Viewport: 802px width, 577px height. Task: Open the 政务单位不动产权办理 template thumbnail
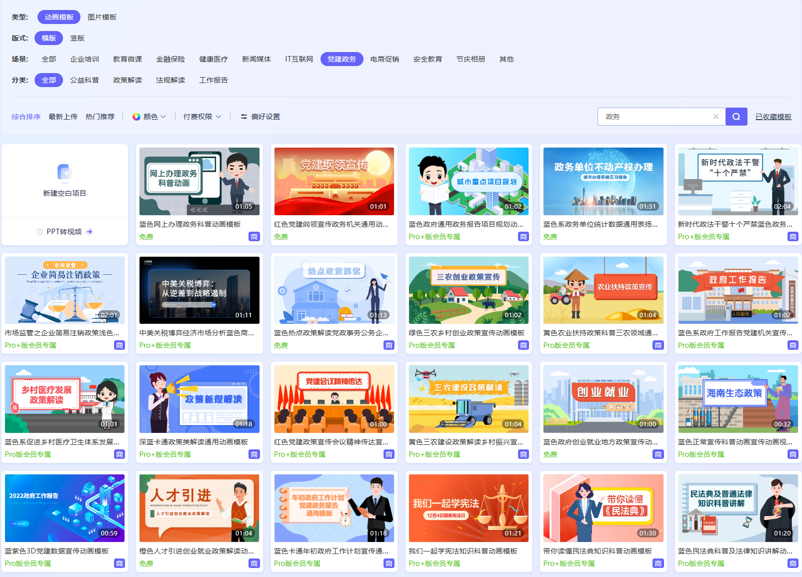point(603,181)
